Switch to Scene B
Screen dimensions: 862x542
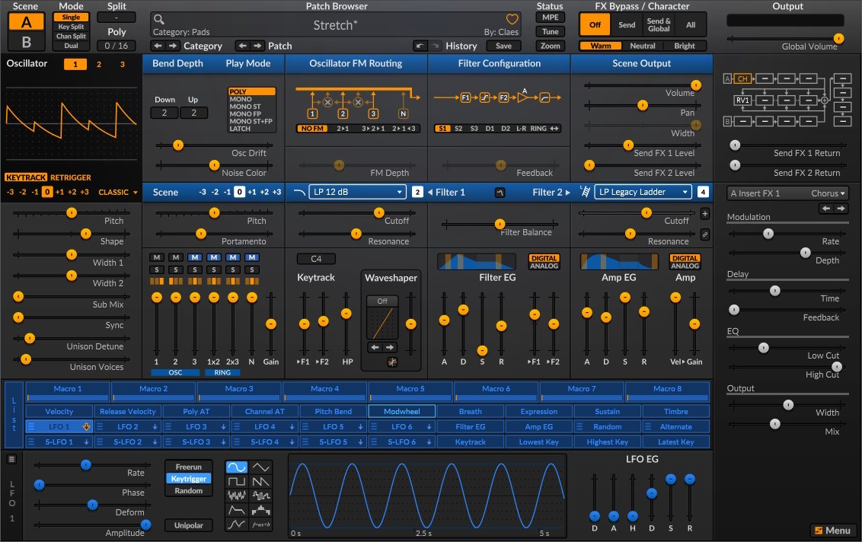(x=26, y=41)
